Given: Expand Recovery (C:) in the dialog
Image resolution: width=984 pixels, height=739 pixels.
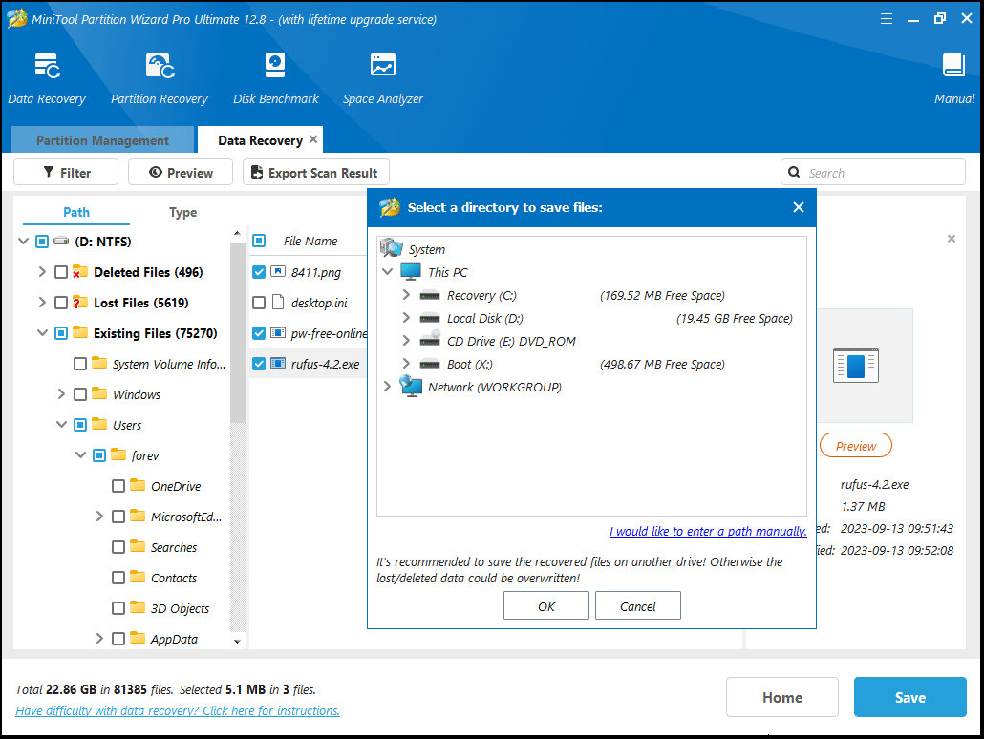Looking at the screenshot, I should (406, 295).
